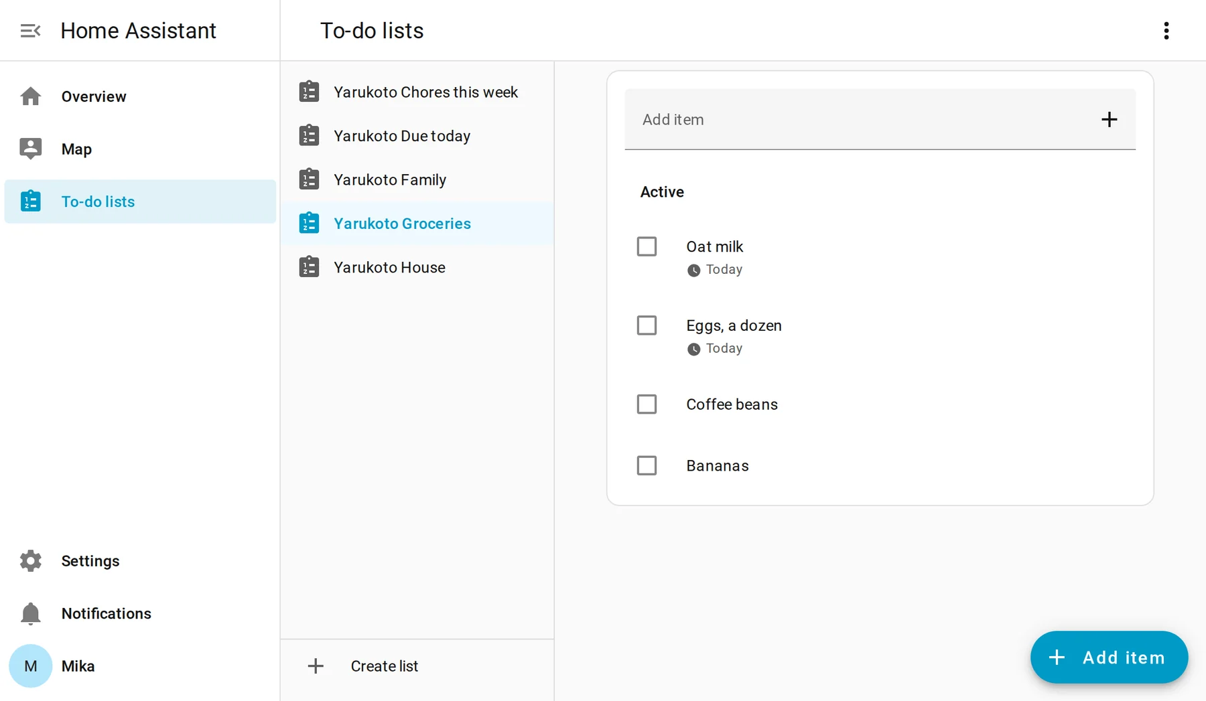The width and height of the screenshot is (1206, 701).
Task: Click the clock icon under Oat milk
Action: pos(693,270)
